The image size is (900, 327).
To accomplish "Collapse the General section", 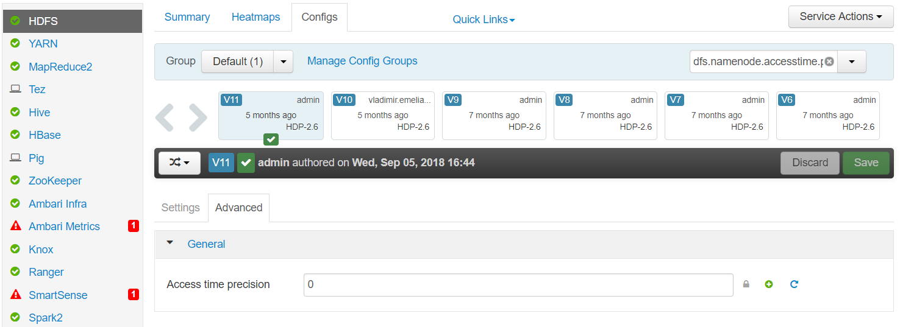I will tap(170, 244).
